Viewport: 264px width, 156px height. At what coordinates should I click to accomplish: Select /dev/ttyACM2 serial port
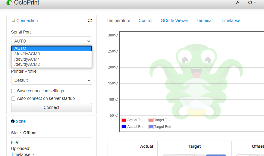(52, 65)
